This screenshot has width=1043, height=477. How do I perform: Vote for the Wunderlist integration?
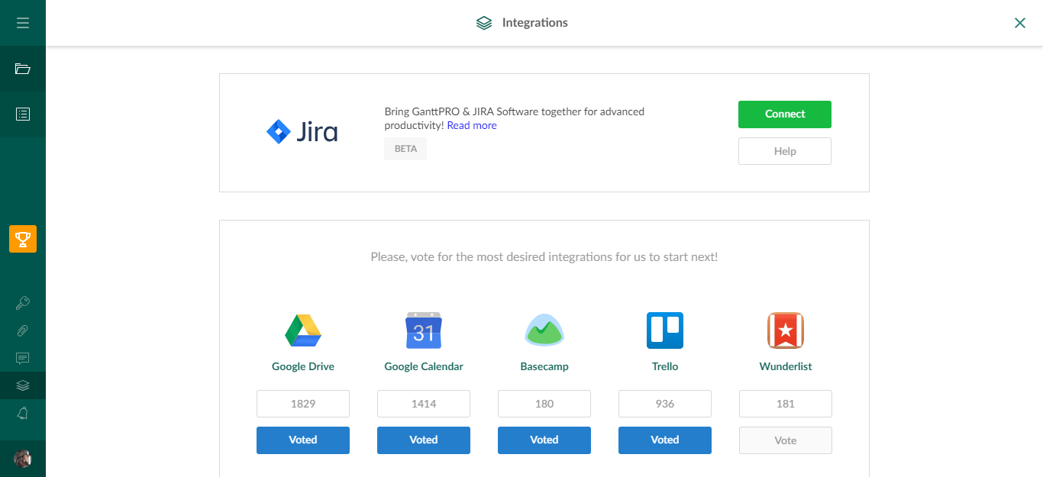tap(786, 440)
